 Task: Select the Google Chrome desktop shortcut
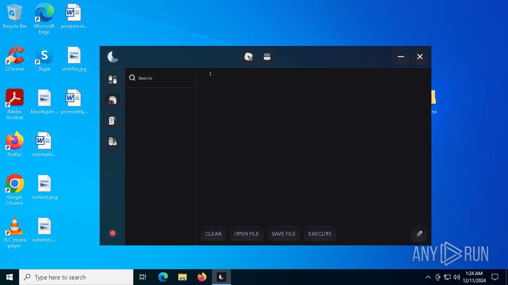pos(15,190)
